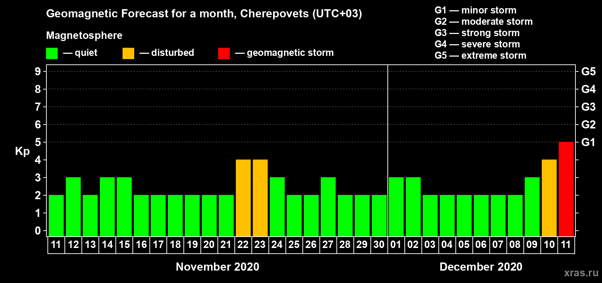
Task: Click the date cell 30 in November
Action: pos(379,245)
